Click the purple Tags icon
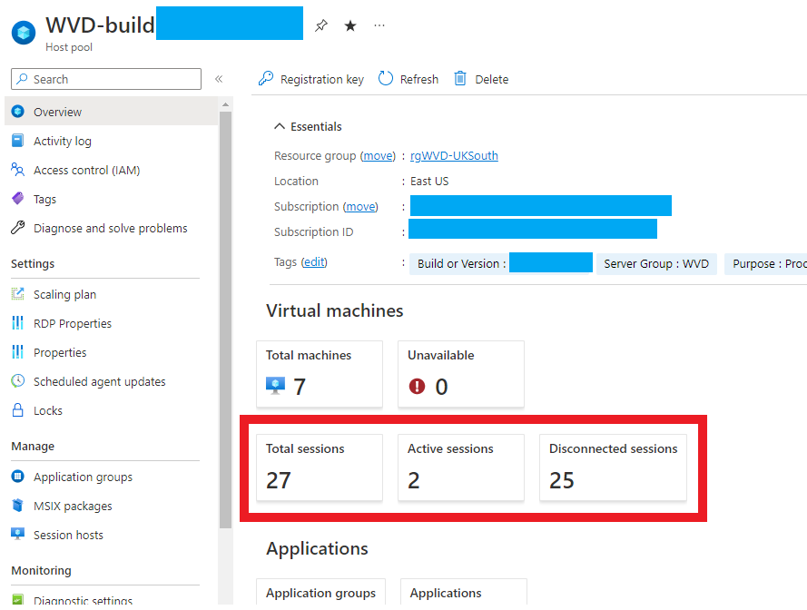This screenshot has height=610, width=807. pos(17,198)
